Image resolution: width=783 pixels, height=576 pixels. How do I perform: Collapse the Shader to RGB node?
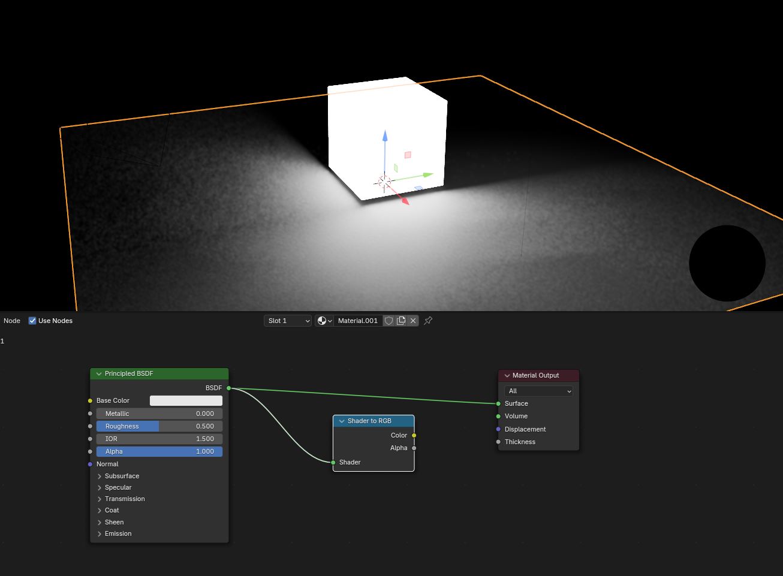tap(342, 421)
